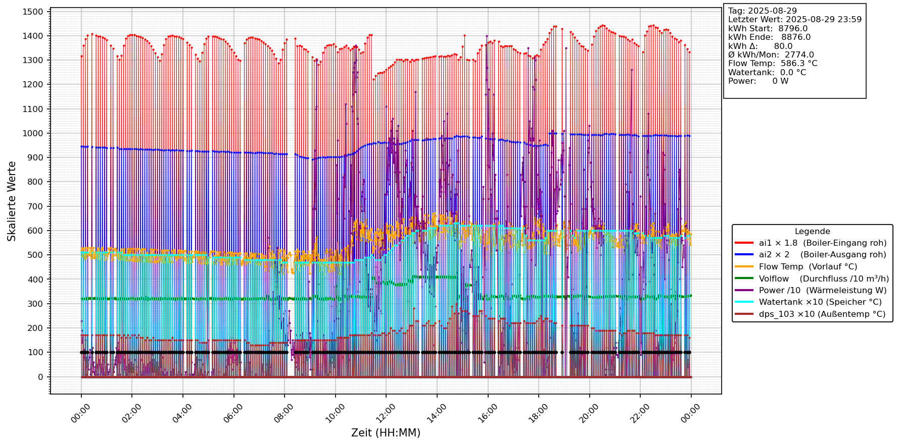Image resolution: width=900 pixels, height=446 pixels.
Task: Click the orange Flow Temp legend swatch
Action: pos(744,267)
